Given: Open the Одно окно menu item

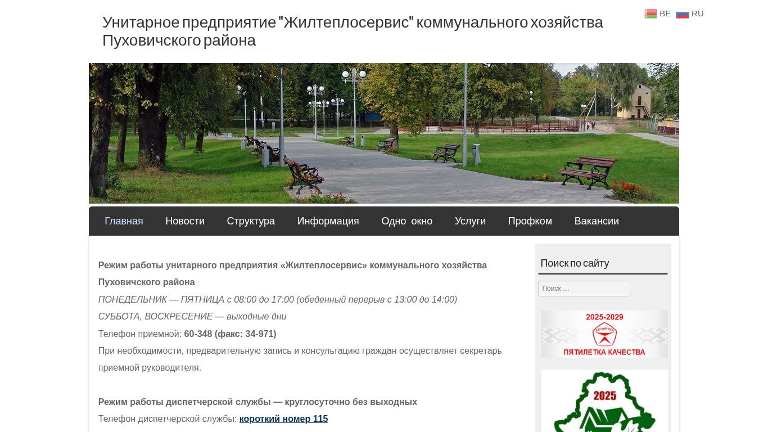Looking at the screenshot, I should [x=407, y=221].
